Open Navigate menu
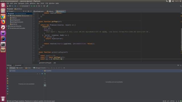The width and height of the screenshot is (182, 102). point(21,3)
